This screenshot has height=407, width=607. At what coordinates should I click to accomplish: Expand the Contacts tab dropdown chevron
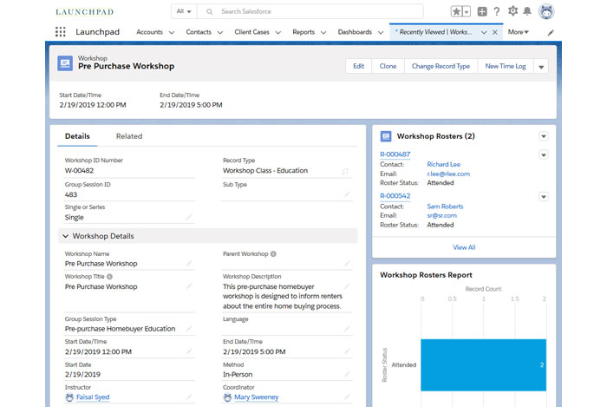coord(220,32)
